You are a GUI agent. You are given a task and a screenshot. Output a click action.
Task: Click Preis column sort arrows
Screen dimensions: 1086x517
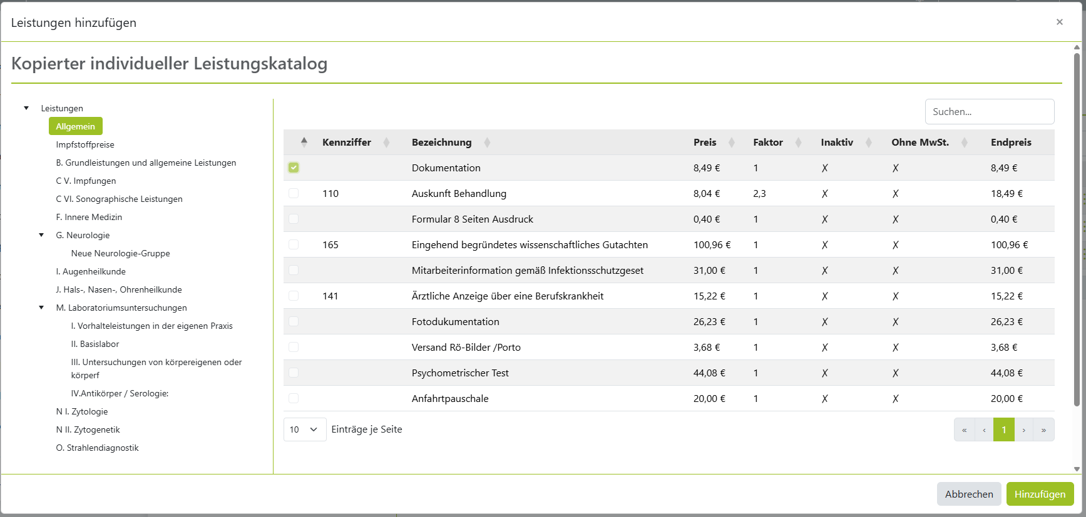[x=731, y=143]
